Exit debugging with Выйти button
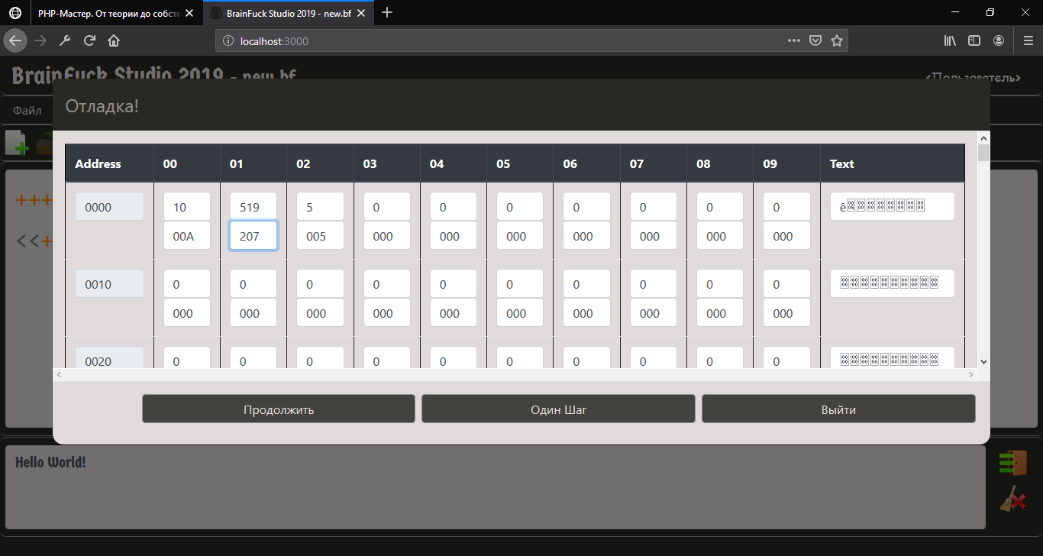1043x556 pixels. [x=838, y=409]
